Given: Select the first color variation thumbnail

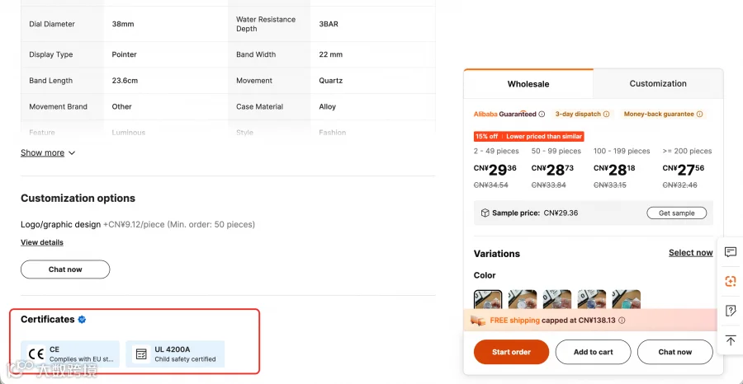Looking at the screenshot, I should pyautogui.click(x=488, y=300).
